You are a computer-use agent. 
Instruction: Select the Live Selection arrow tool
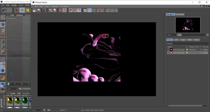pyautogui.click(x=17, y=10)
